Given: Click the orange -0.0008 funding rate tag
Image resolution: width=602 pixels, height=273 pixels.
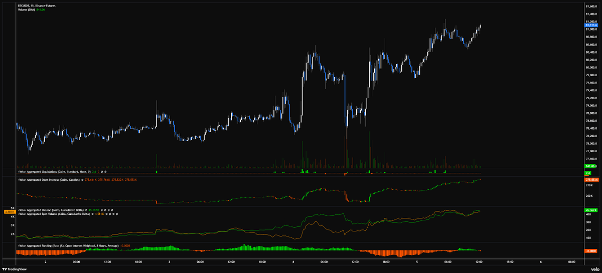Looking at the screenshot, I should tap(590, 250).
